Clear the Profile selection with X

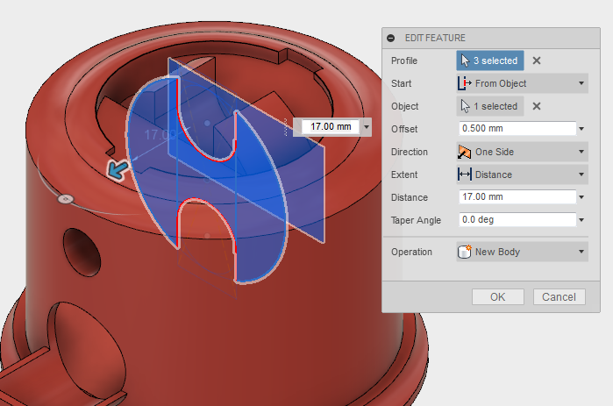pos(537,61)
